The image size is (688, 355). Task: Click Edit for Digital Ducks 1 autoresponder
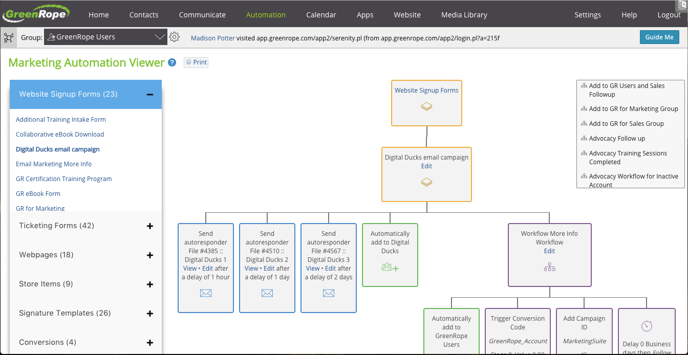tap(207, 269)
